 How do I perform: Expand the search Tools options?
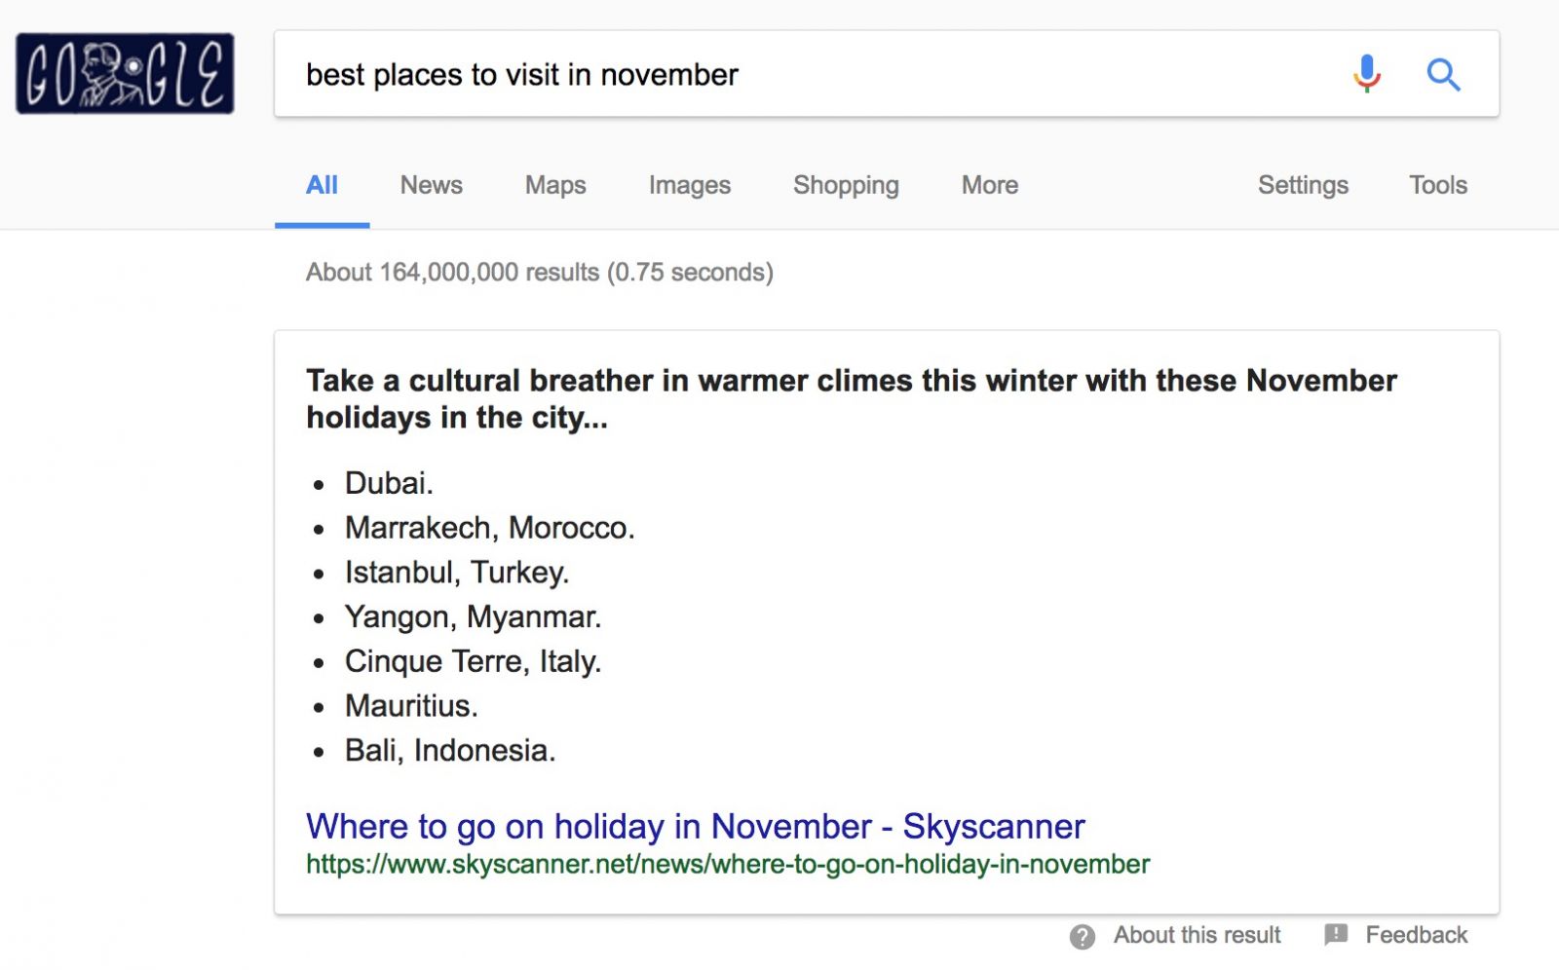coord(1437,185)
